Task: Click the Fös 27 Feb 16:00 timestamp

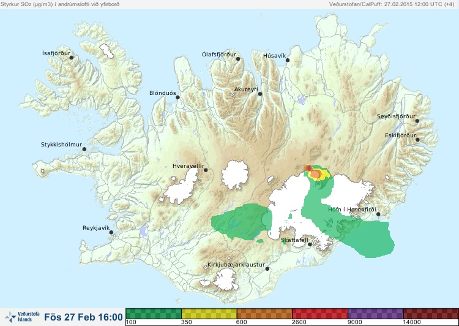Action: (83, 317)
